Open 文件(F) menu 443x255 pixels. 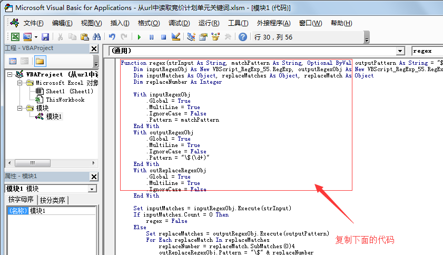[33, 23]
